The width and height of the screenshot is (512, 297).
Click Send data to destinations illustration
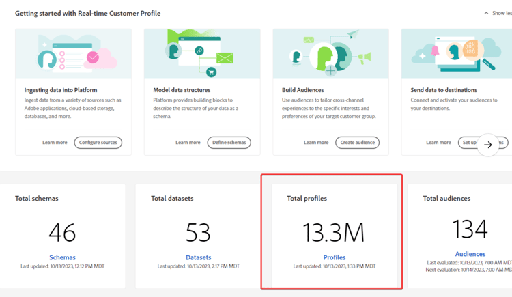tap(456, 53)
